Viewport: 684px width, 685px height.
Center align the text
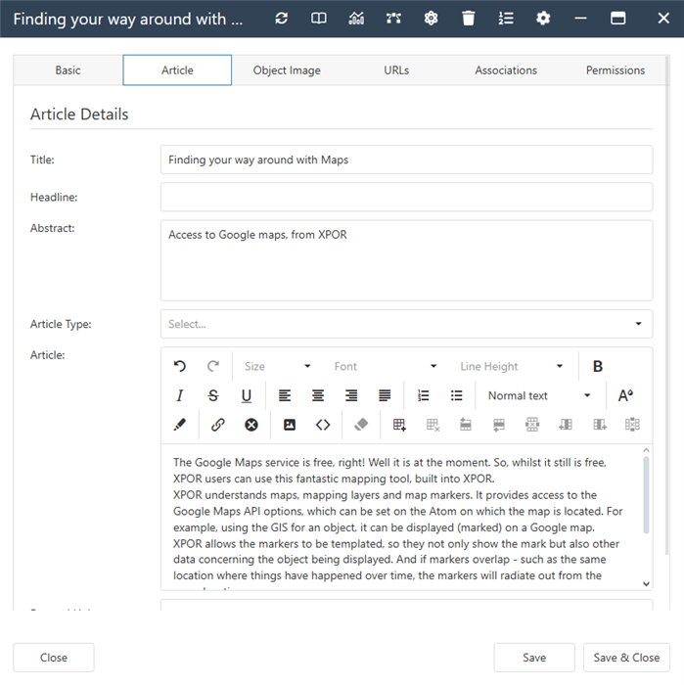pos(318,395)
